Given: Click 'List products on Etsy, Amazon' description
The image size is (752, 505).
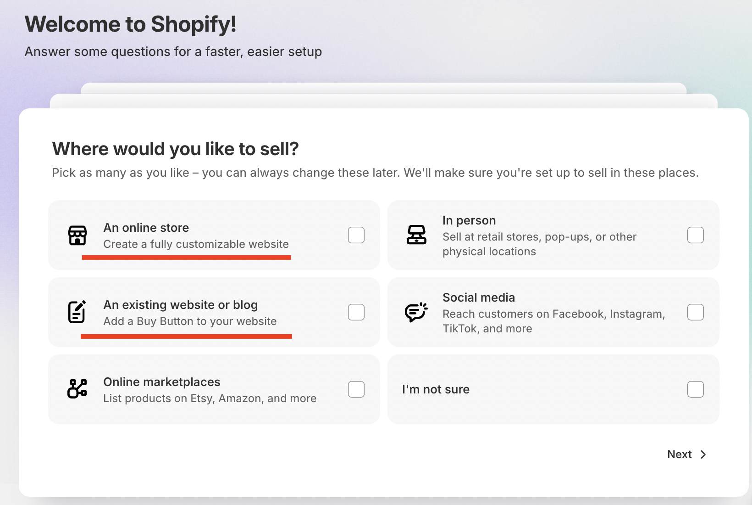Looking at the screenshot, I should point(210,398).
